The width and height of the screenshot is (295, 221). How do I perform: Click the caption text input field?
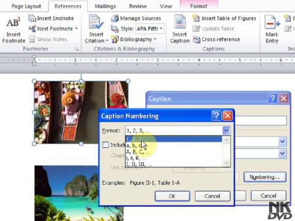point(261,121)
